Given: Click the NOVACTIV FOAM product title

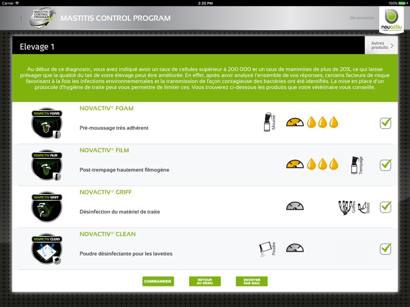Looking at the screenshot, I should [x=107, y=108].
